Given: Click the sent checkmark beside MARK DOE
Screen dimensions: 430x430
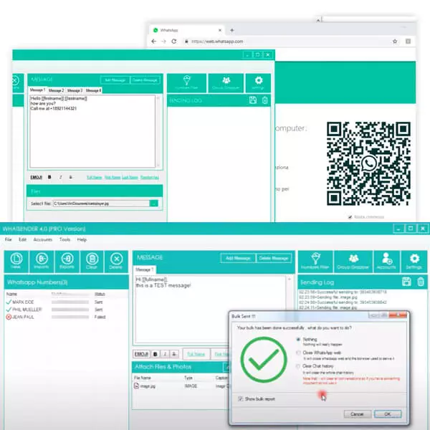Looking at the screenshot, I should click(9, 302).
